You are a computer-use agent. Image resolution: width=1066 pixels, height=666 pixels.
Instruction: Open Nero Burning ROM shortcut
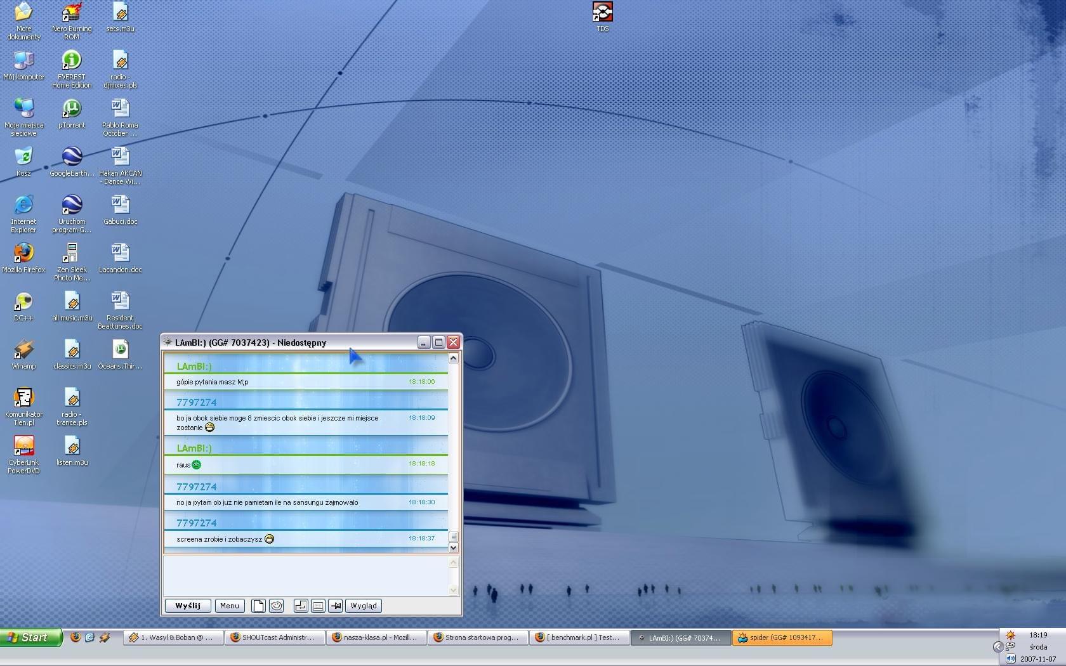pyautogui.click(x=72, y=13)
